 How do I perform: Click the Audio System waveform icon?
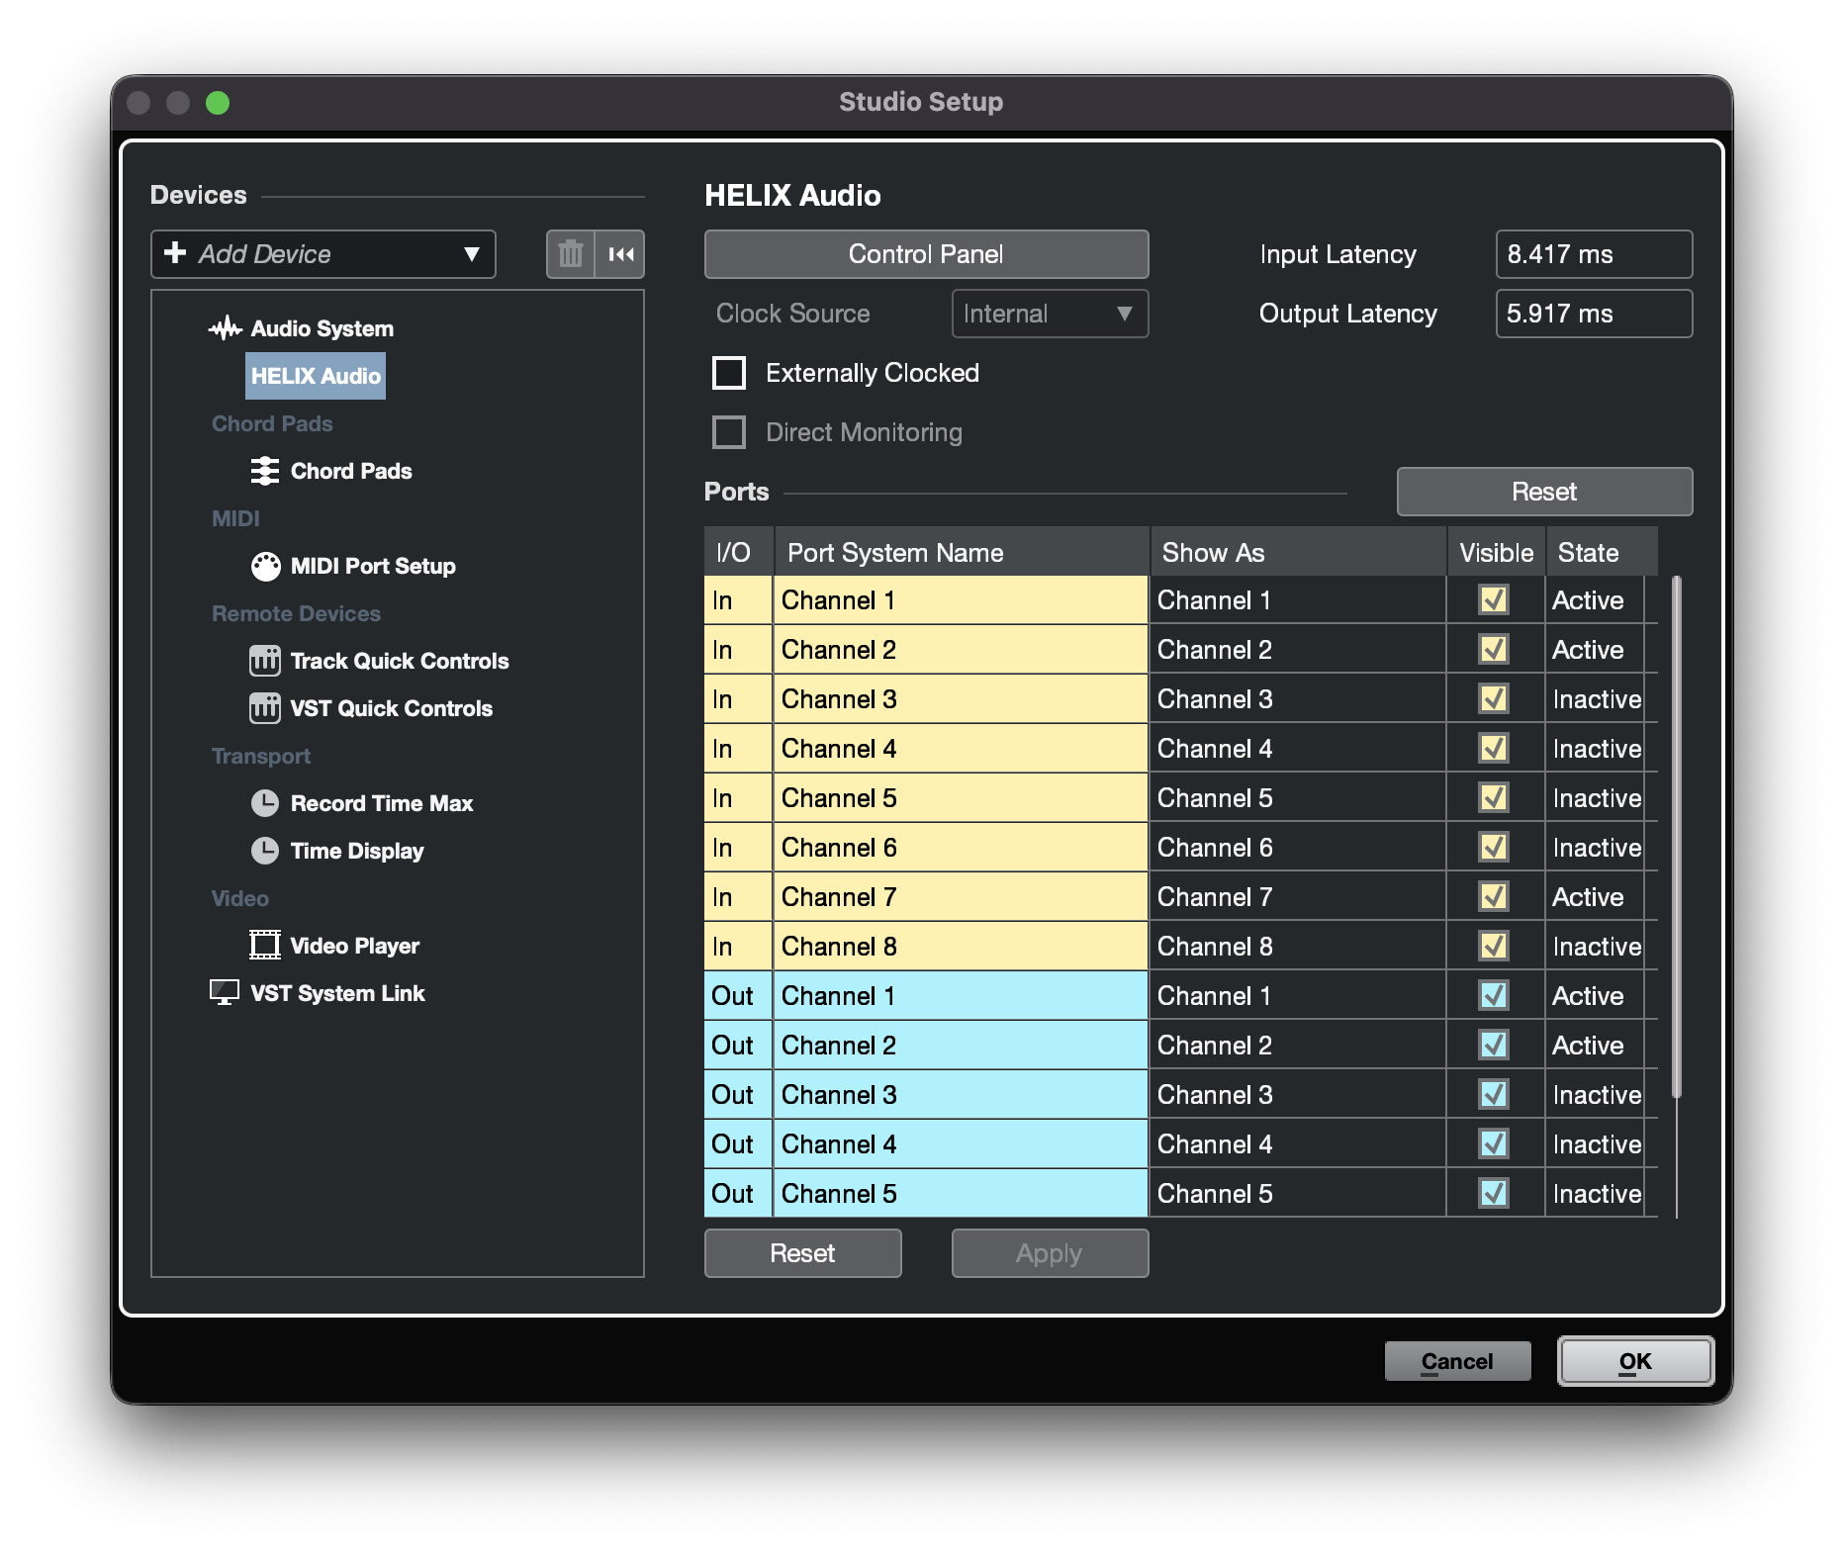[226, 328]
